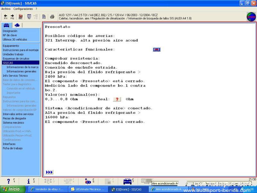Screen dimensions: 257x193
Task: Switch to GtEstimate Mecánica taskbar window
Action: [x=88, y=189]
